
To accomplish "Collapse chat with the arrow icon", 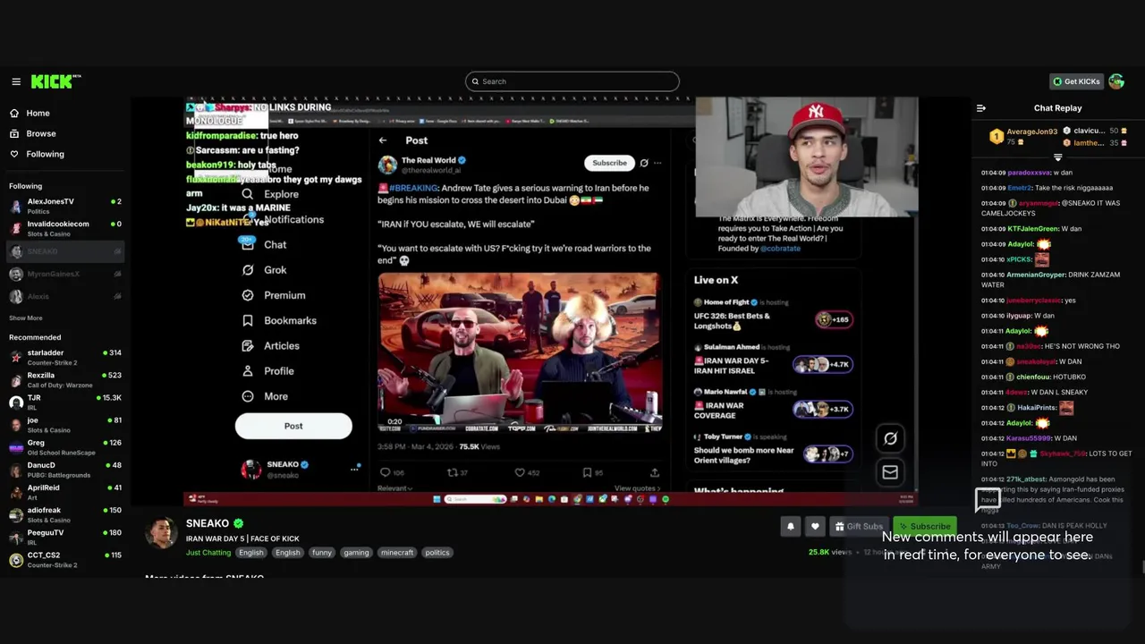I will pyautogui.click(x=980, y=108).
